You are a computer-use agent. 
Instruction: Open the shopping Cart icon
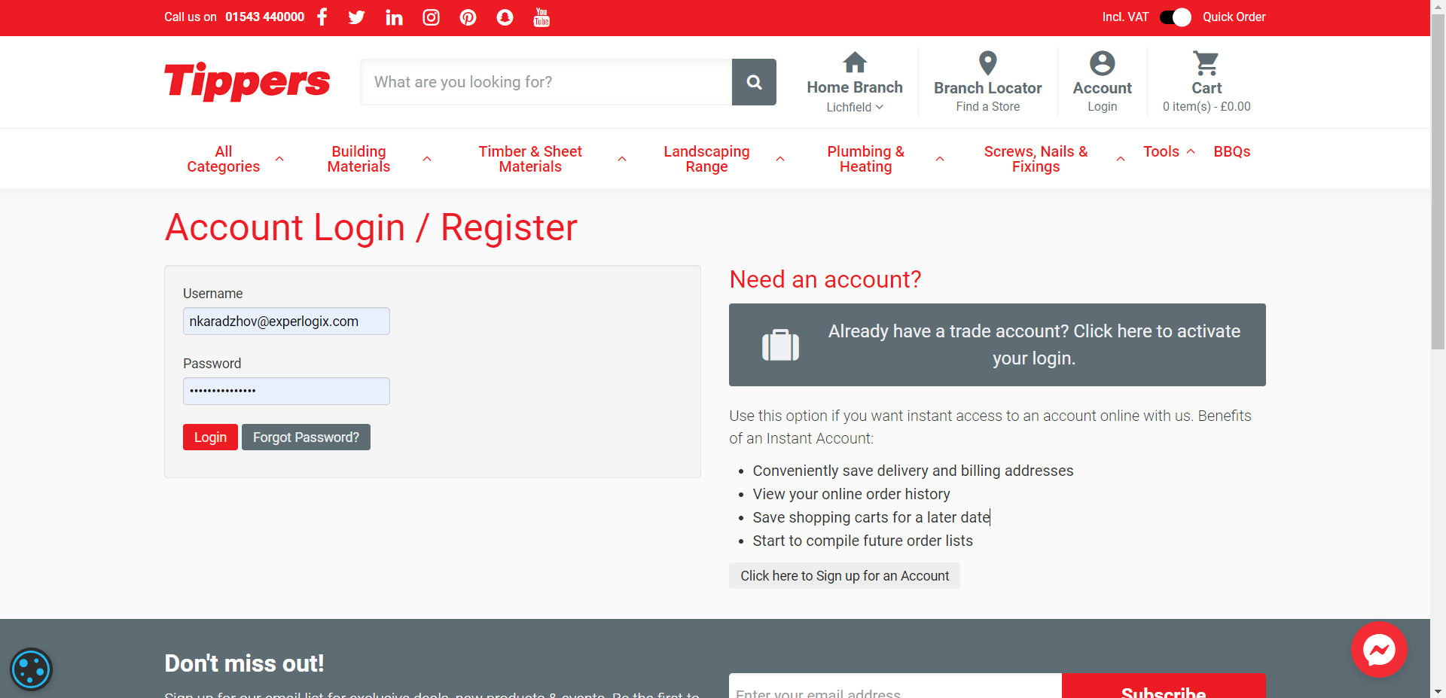click(x=1207, y=63)
